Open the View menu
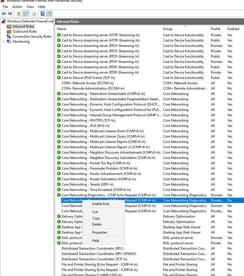This screenshot has width=244, height=276. coord(30,7)
